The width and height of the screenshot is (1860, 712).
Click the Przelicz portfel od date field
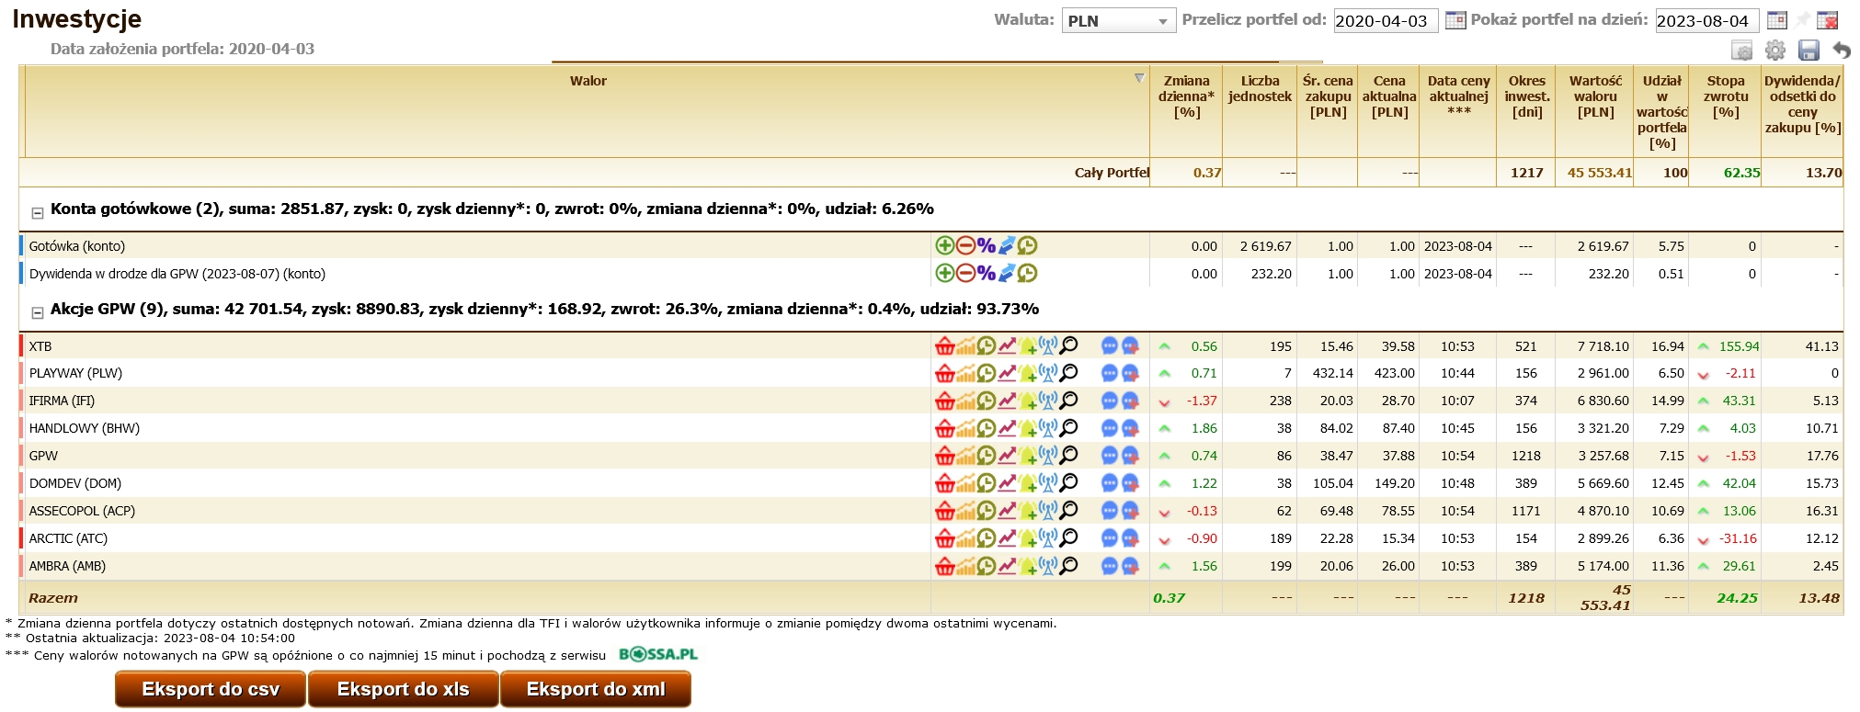pyautogui.click(x=1386, y=20)
